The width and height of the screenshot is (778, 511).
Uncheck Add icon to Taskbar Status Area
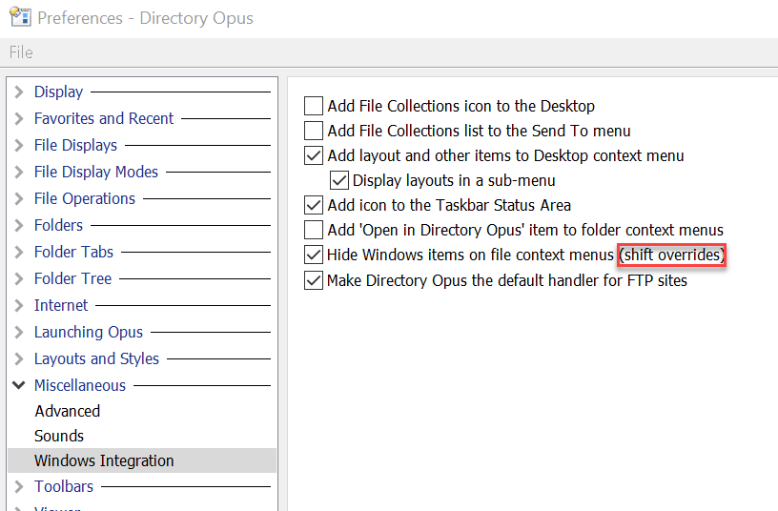pyautogui.click(x=314, y=205)
